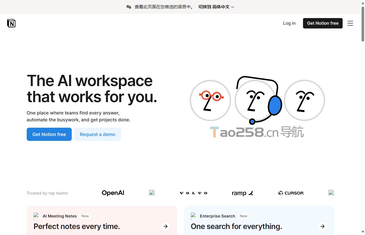Click the 'Perfect notes every time.' heading
The height and width of the screenshot is (235, 365).
(77, 226)
